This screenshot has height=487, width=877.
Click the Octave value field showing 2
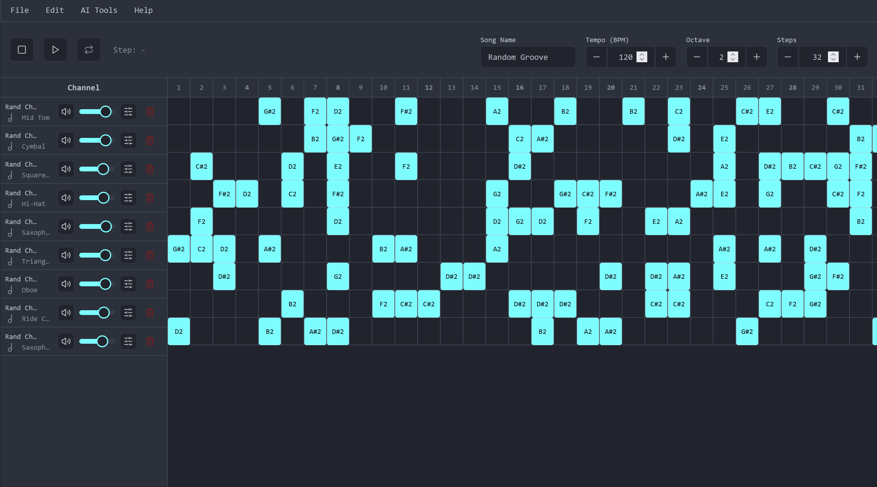click(x=727, y=57)
